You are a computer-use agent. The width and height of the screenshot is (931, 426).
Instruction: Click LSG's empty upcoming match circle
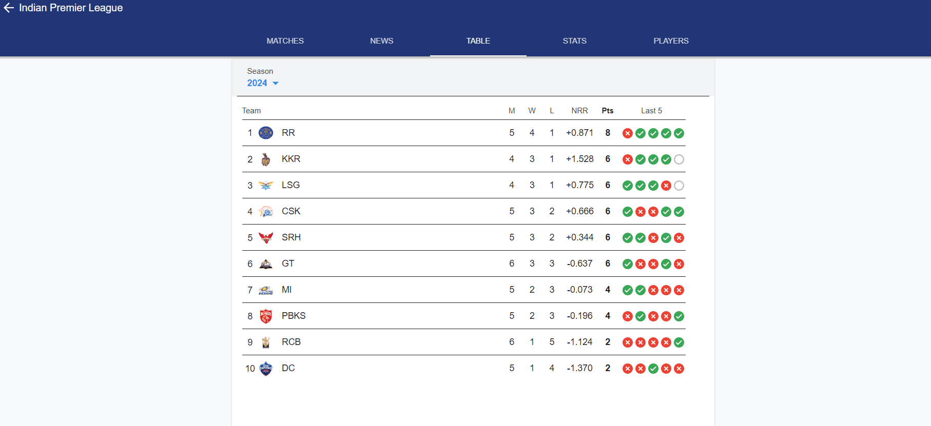point(679,186)
